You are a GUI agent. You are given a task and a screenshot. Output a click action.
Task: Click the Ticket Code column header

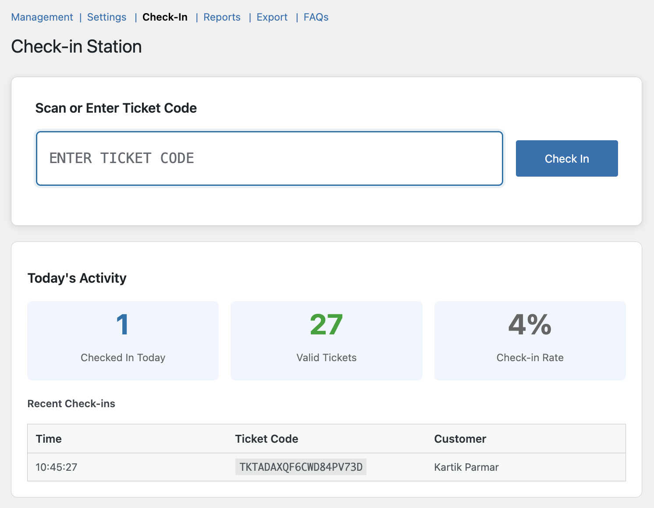pyautogui.click(x=267, y=439)
